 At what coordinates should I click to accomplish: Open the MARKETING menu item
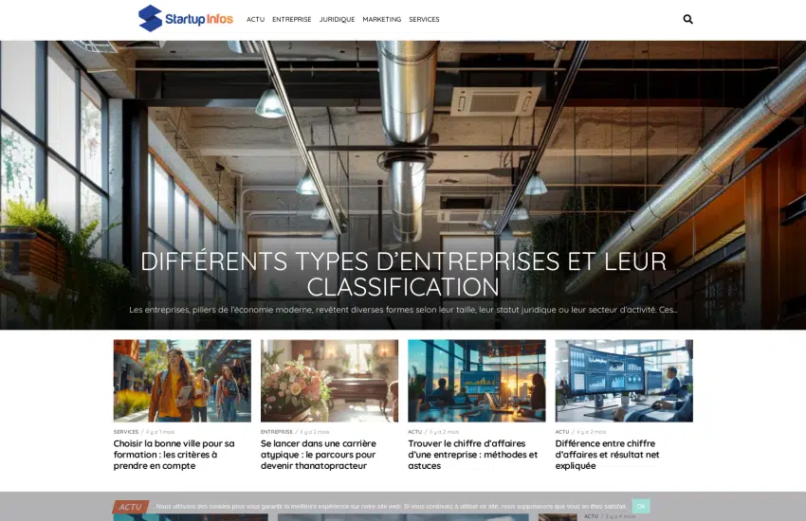(382, 20)
